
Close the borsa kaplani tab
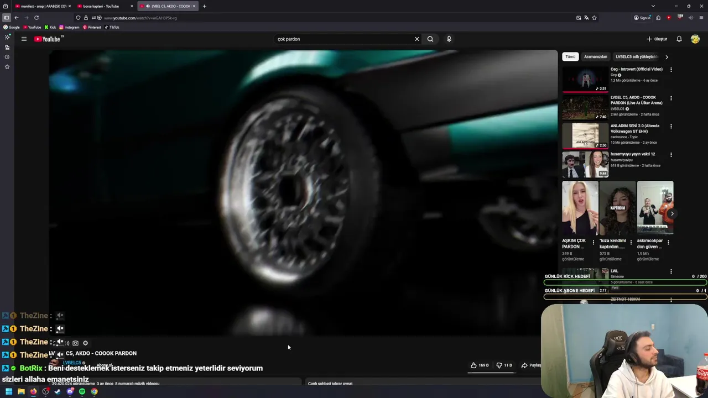coord(132,6)
